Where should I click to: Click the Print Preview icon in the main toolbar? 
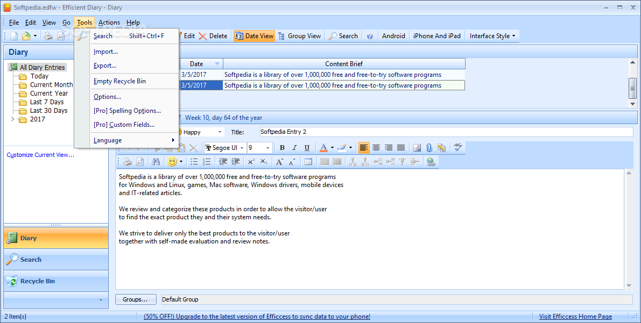60,36
